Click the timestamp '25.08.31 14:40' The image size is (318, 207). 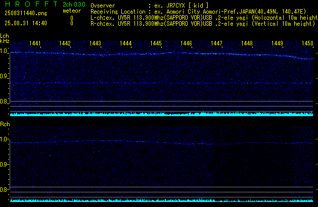[x=26, y=23]
